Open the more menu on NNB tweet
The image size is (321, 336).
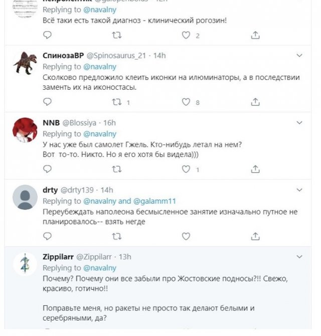[x=299, y=123]
